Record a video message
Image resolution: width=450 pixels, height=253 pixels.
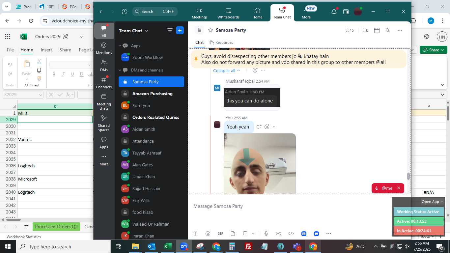279,234
